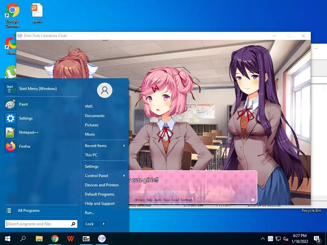Open network status tray icon
This screenshot has height=245, width=327.
[278, 239]
